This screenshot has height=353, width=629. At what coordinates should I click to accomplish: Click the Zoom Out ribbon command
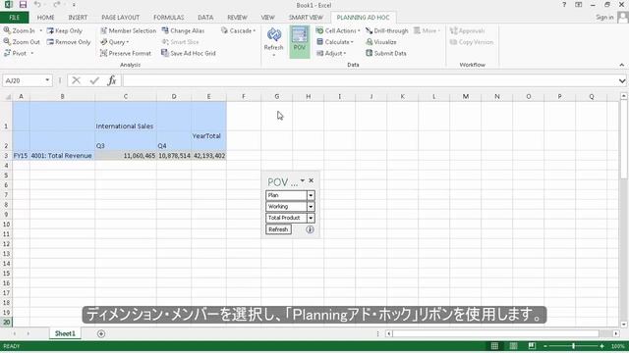coord(22,41)
